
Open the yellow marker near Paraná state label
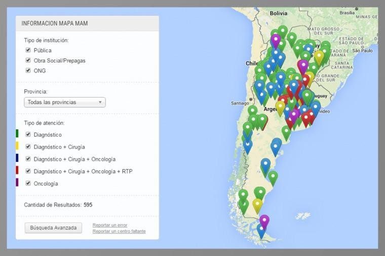[319, 56]
